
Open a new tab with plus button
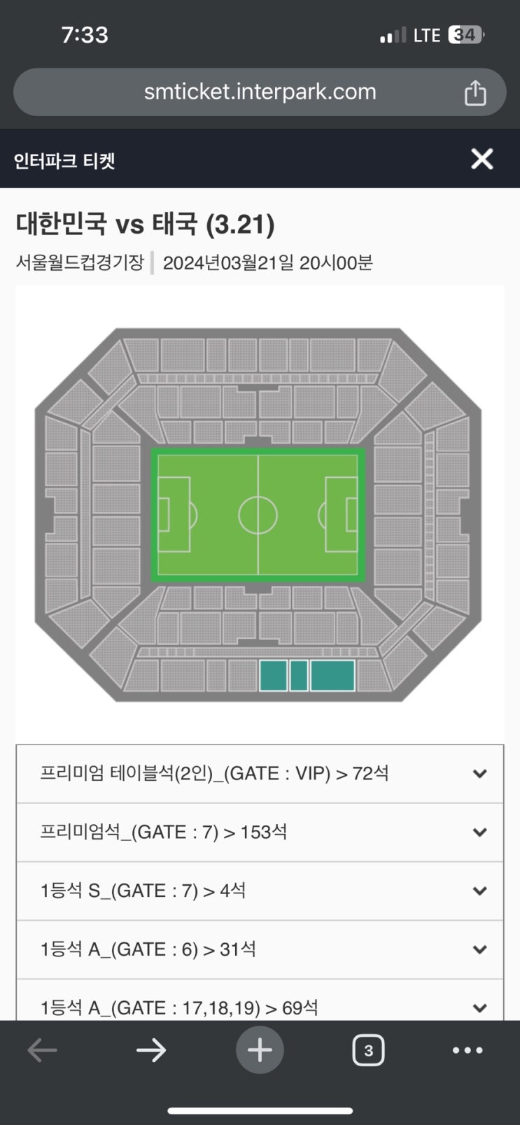pyautogui.click(x=260, y=1049)
